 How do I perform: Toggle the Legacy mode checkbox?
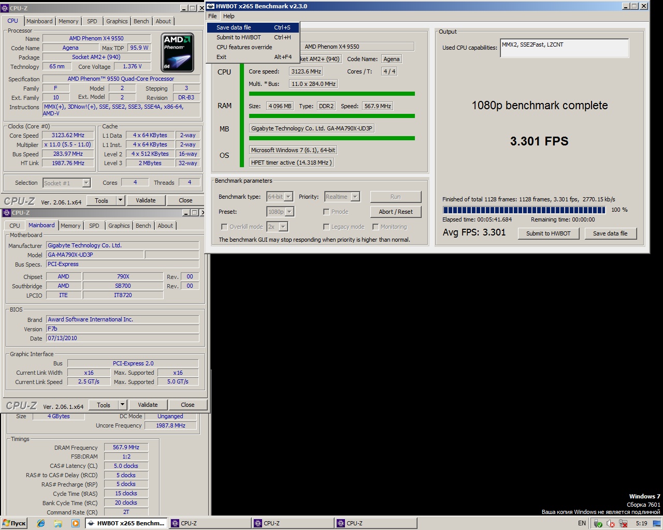(x=326, y=227)
